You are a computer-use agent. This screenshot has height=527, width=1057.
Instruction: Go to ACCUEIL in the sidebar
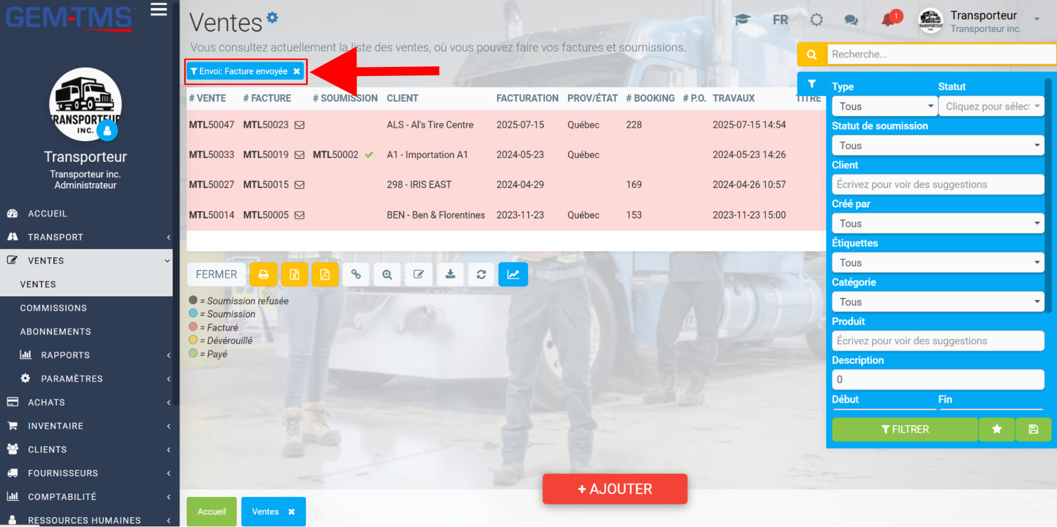coord(86,214)
